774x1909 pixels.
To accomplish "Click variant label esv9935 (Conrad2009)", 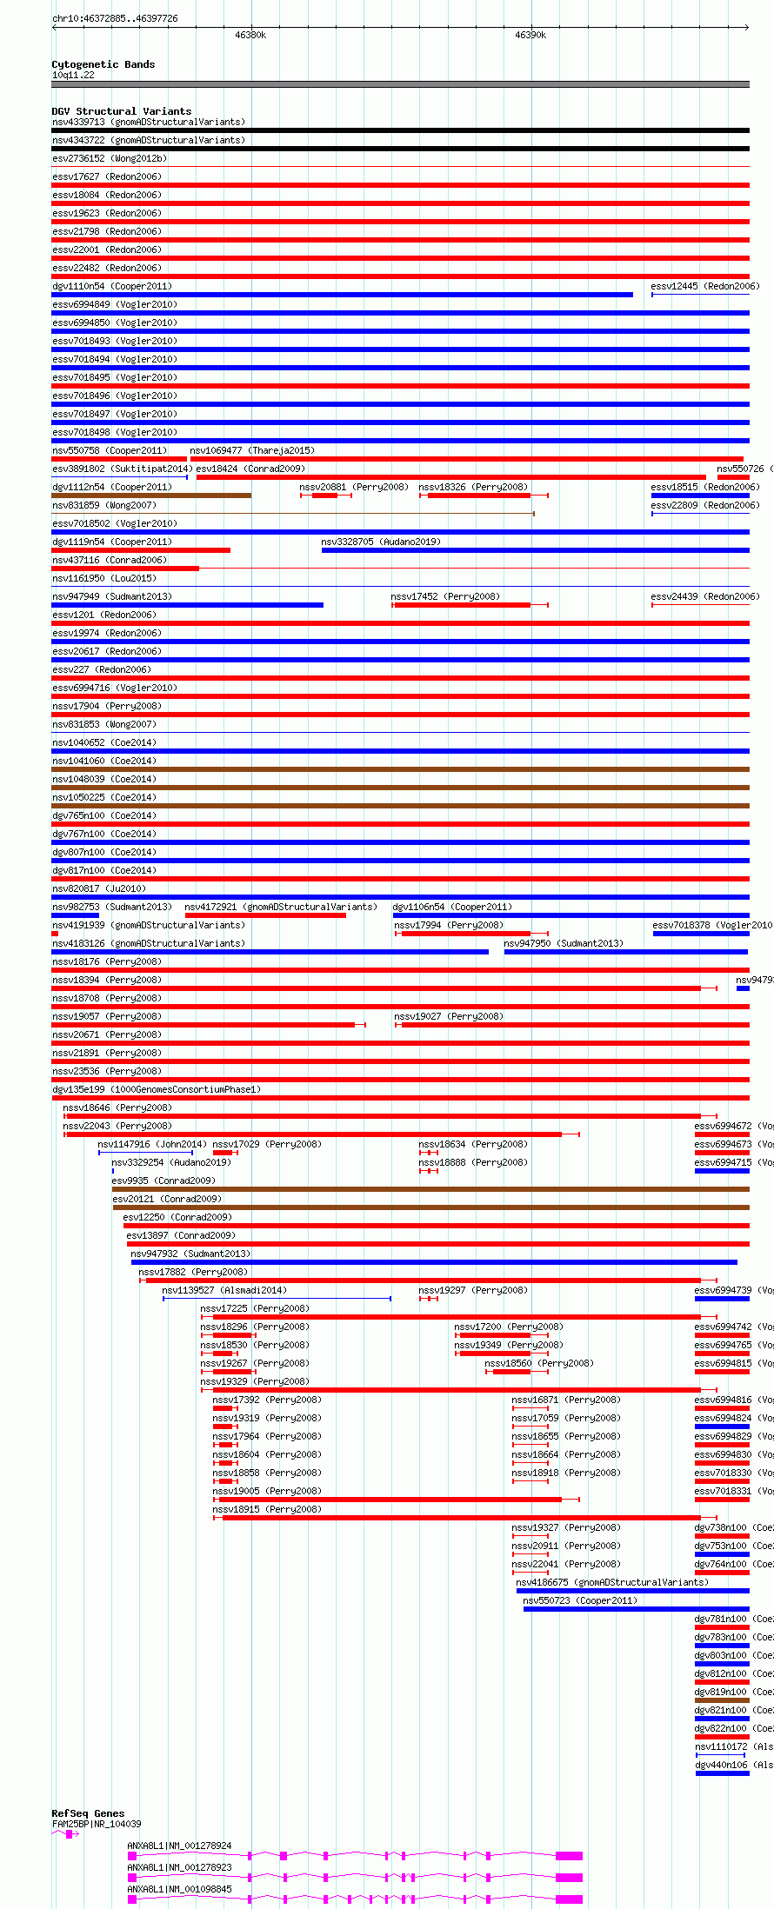I will click(163, 1181).
